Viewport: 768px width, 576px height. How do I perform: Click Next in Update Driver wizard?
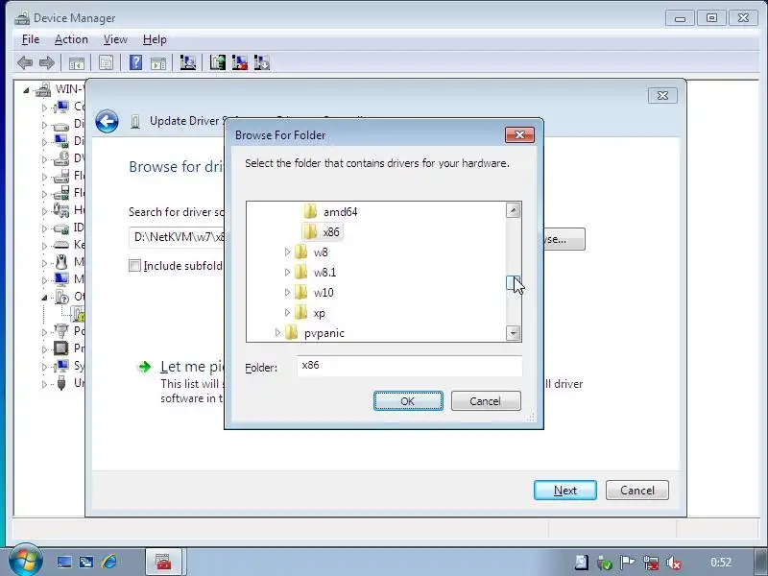(565, 491)
